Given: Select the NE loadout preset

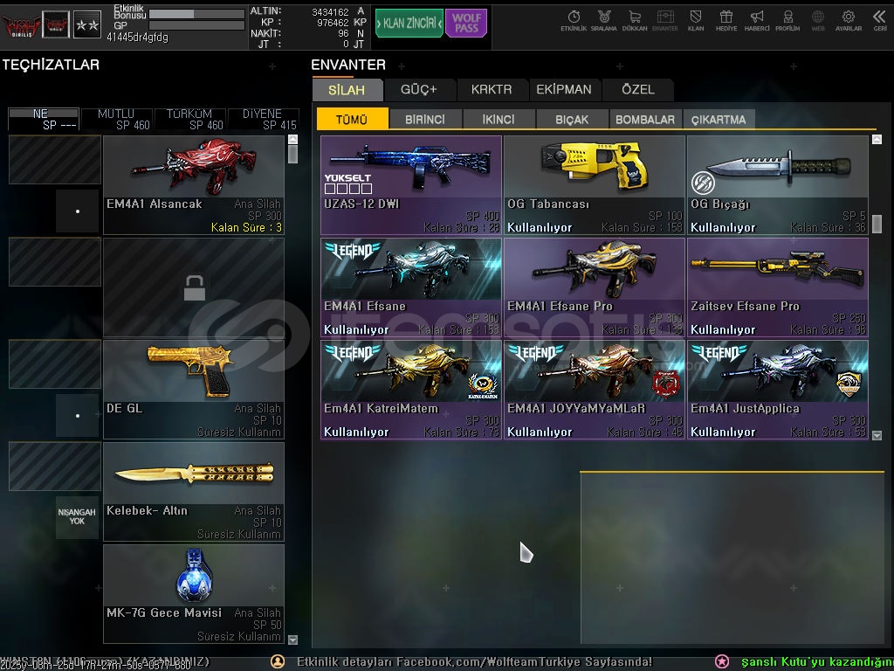Looking at the screenshot, I should (x=44, y=119).
